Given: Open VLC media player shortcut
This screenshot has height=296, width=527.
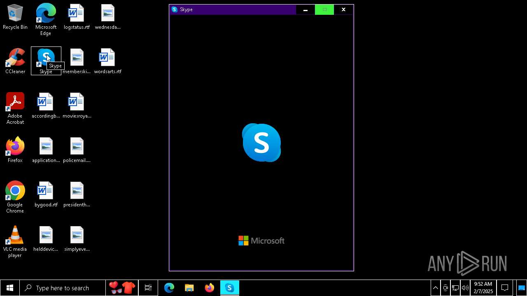Looking at the screenshot, I should [x=15, y=242].
